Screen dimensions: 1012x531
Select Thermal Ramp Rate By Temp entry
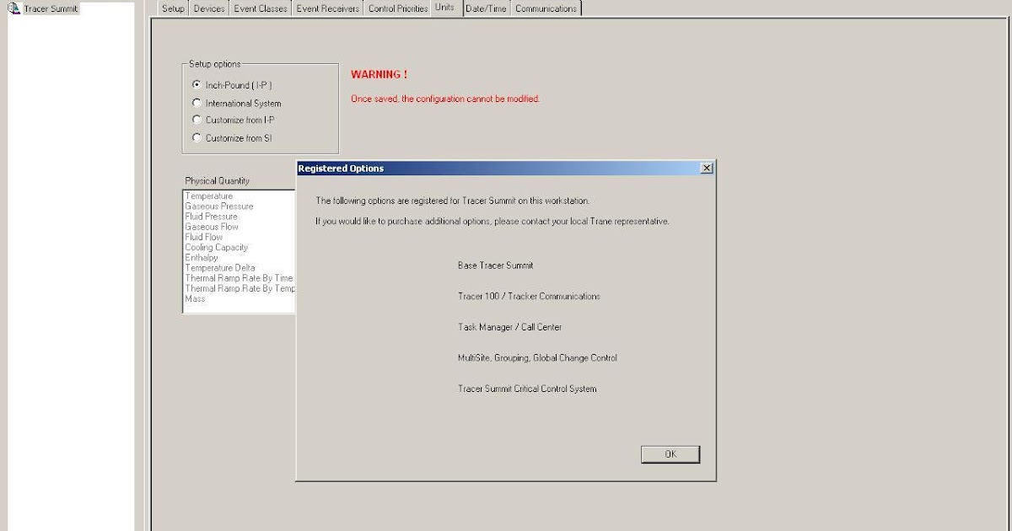240,288
